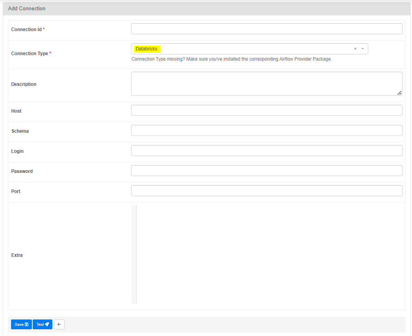
Task: Click the Host input field
Action: (x=266, y=110)
